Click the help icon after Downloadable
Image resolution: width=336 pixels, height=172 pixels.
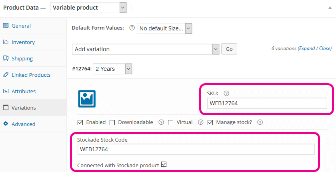[161, 122]
